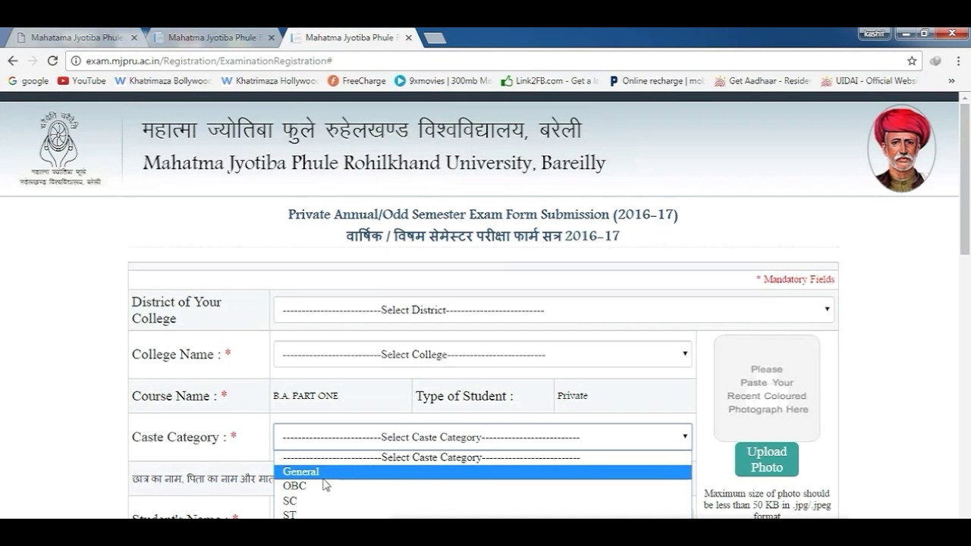This screenshot has height=546, width=971.
Task: Reload the exam registration page
Action: click(x=52, y=61)
